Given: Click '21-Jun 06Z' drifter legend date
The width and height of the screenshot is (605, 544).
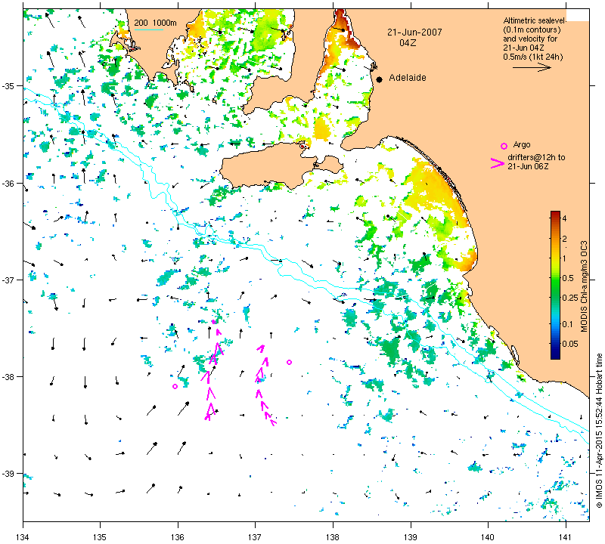Looking at the screenshot, I should point(528,166).
